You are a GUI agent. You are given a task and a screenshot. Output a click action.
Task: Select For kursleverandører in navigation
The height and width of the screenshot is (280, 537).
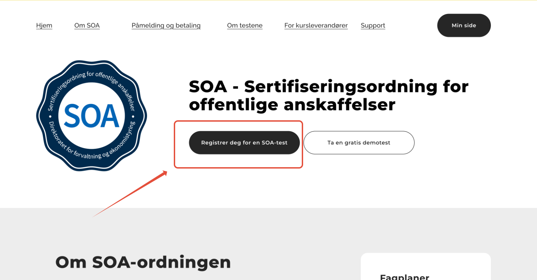[316, 25]
